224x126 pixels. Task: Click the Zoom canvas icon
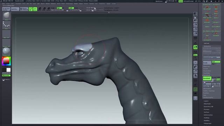tap(195, 25)
